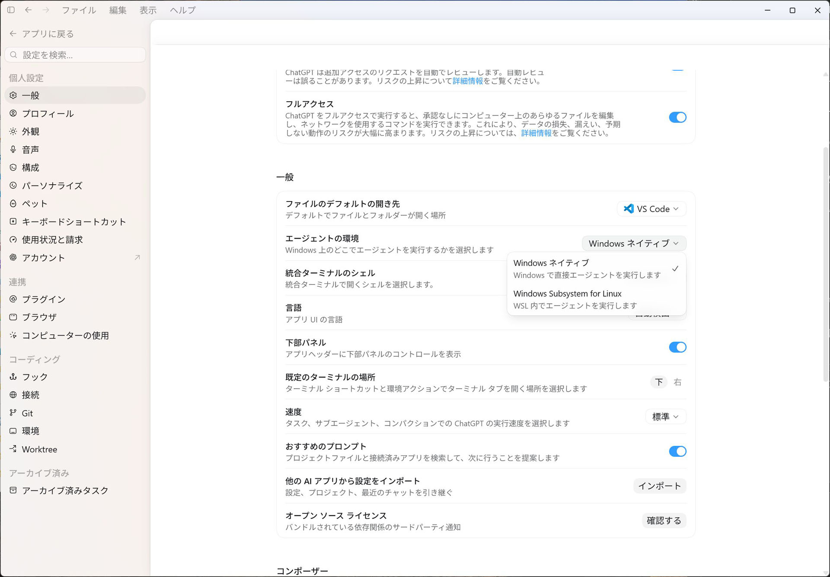This screenshot has width=830, height=577.
Task: Click the browser icon beside ブラウザ
Action: 13,317
